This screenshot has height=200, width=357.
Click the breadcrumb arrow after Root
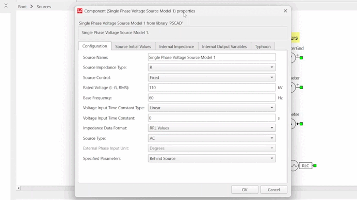31,7
